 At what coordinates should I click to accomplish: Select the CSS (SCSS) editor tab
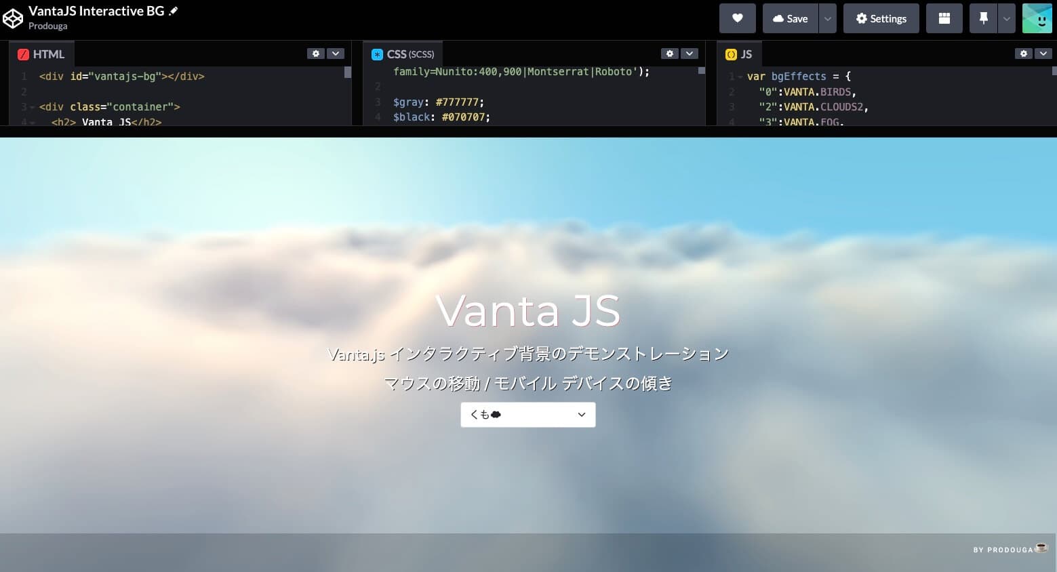pyautogui.click(x=403, y=54)
